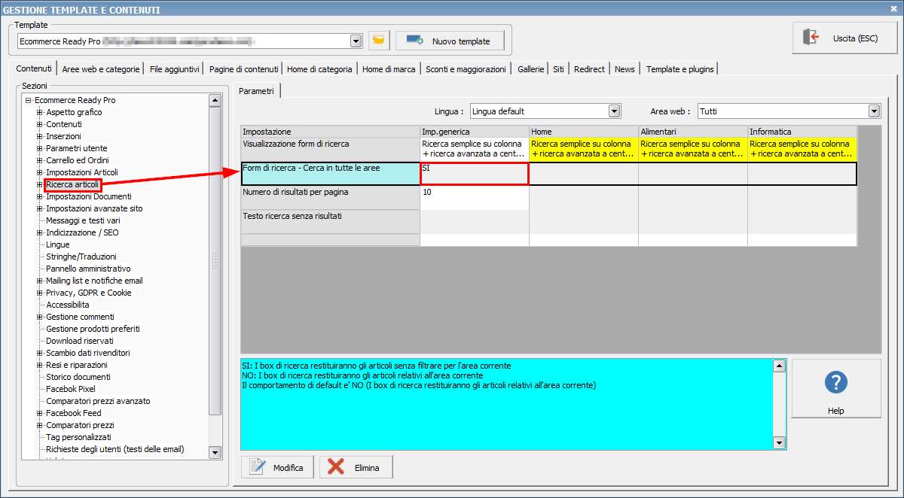The width and height of the screenshot is (904, 498).
Task: Select the Accessibilita tree item
Action: click(x=68, y=305)
